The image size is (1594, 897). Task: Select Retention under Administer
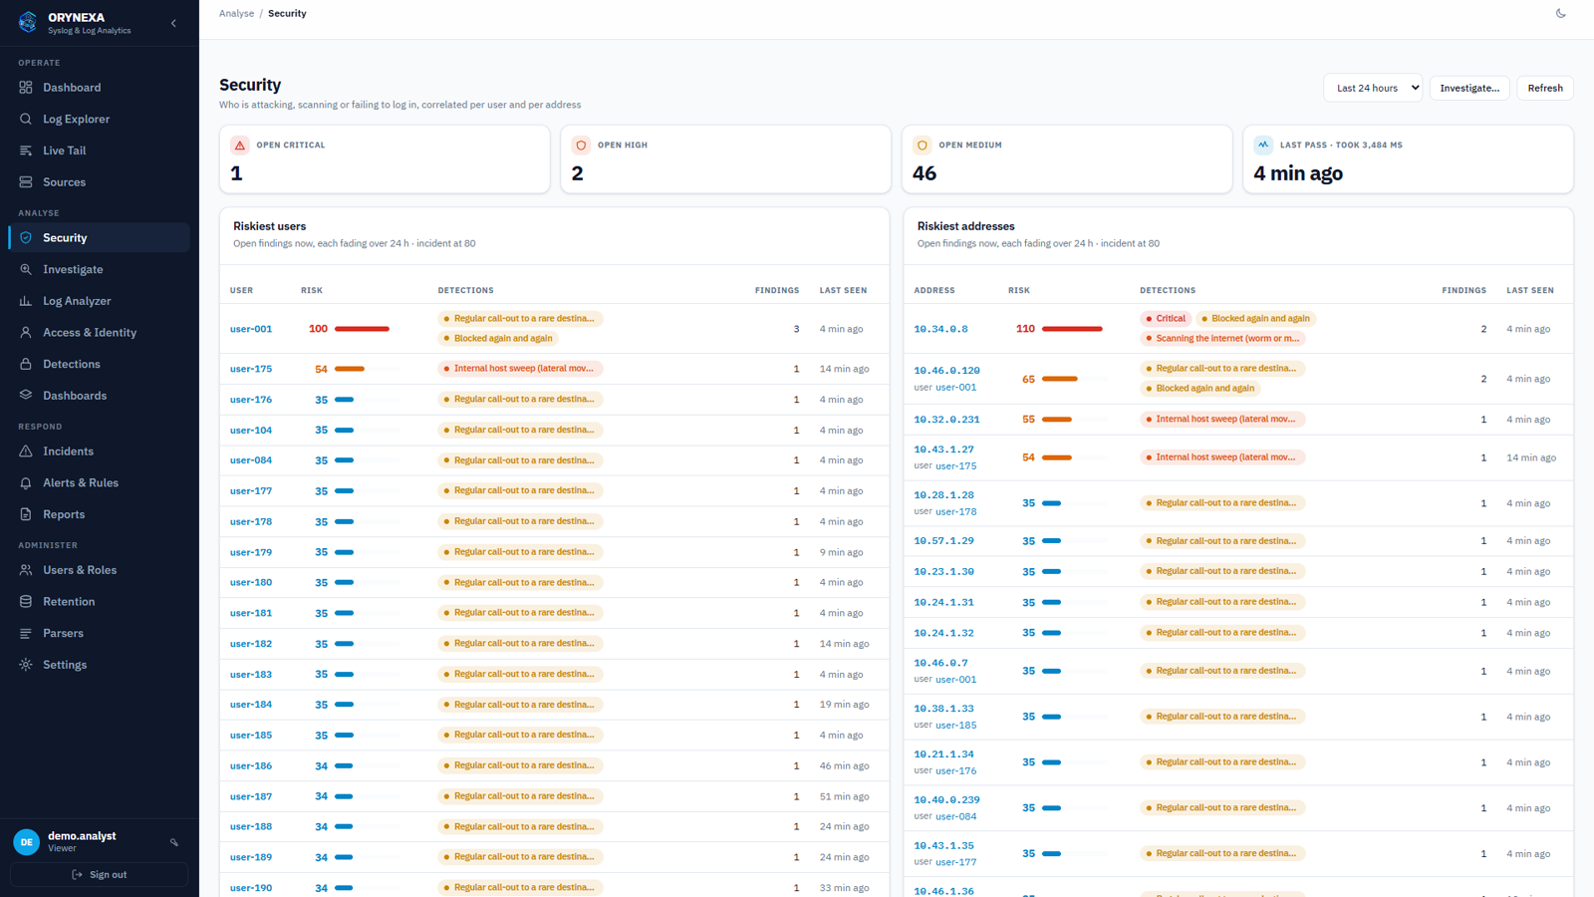point(99,602)
